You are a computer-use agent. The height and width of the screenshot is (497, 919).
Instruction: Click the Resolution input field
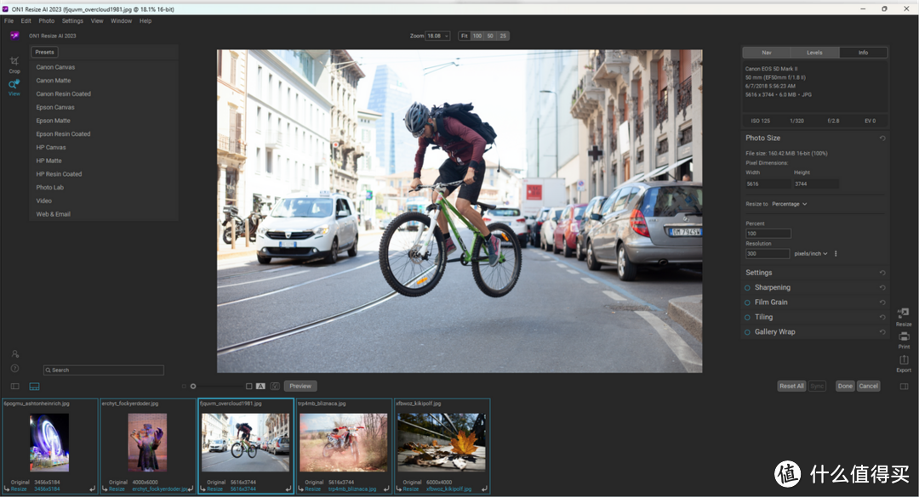(768, 253)
